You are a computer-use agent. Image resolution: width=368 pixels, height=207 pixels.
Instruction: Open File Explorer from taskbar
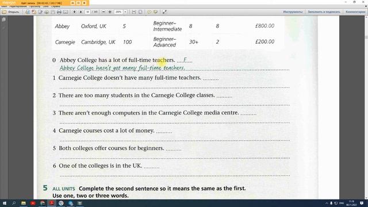[23, 203]
